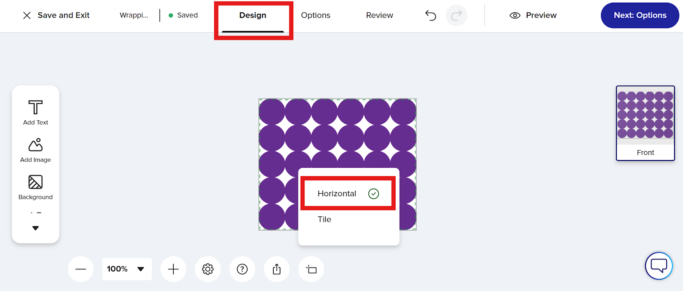Click the crop/resize icon in bottom toolbar

[311, 269]
